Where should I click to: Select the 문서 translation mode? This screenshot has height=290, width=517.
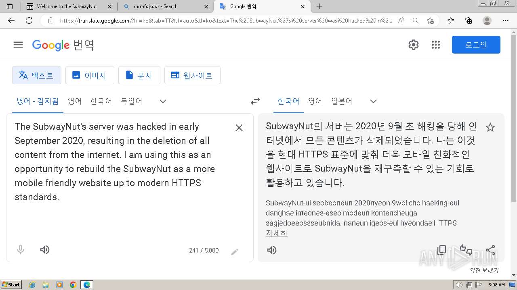(139, 75)
